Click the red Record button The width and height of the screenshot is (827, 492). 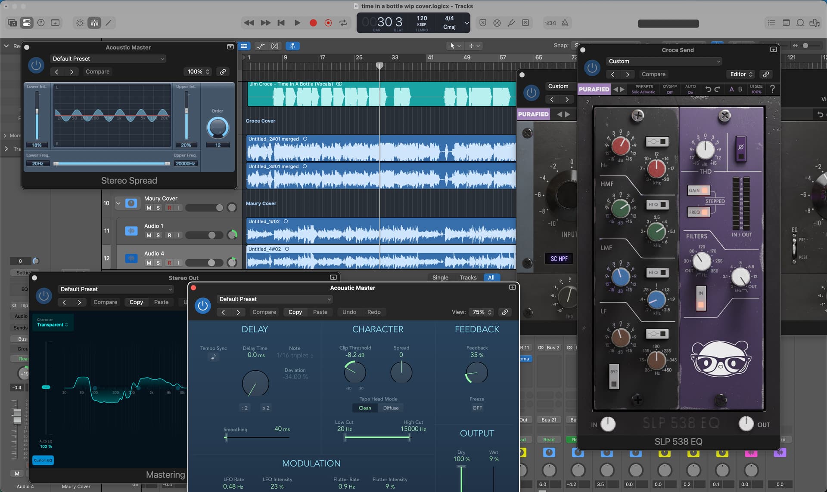(x=313, y=23)
